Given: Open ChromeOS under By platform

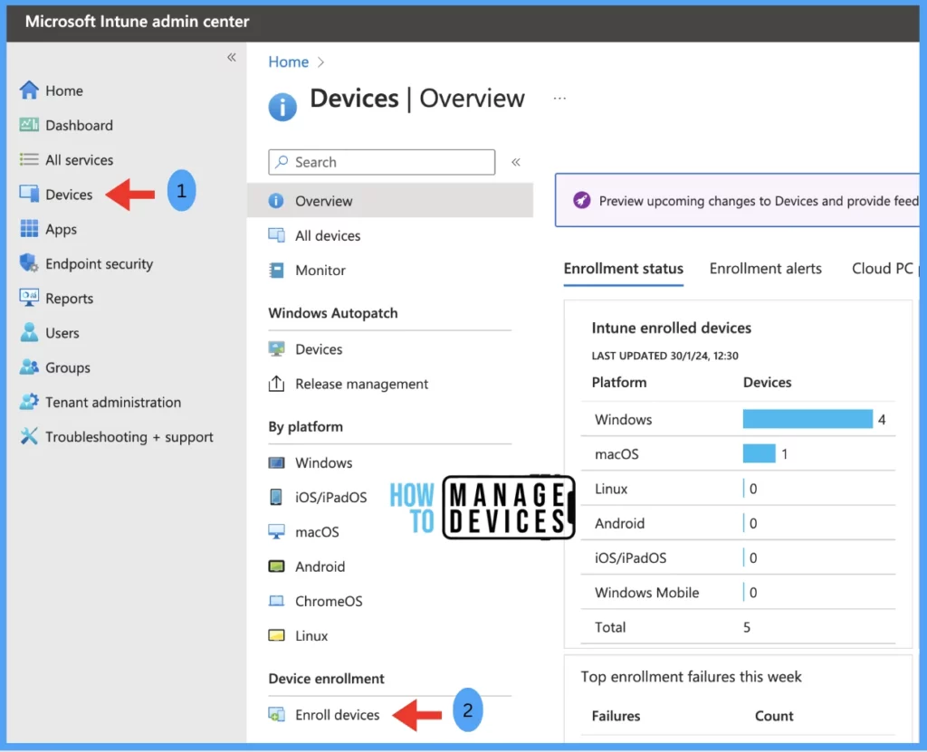Looking at the screenshot, I should (329, 601).
